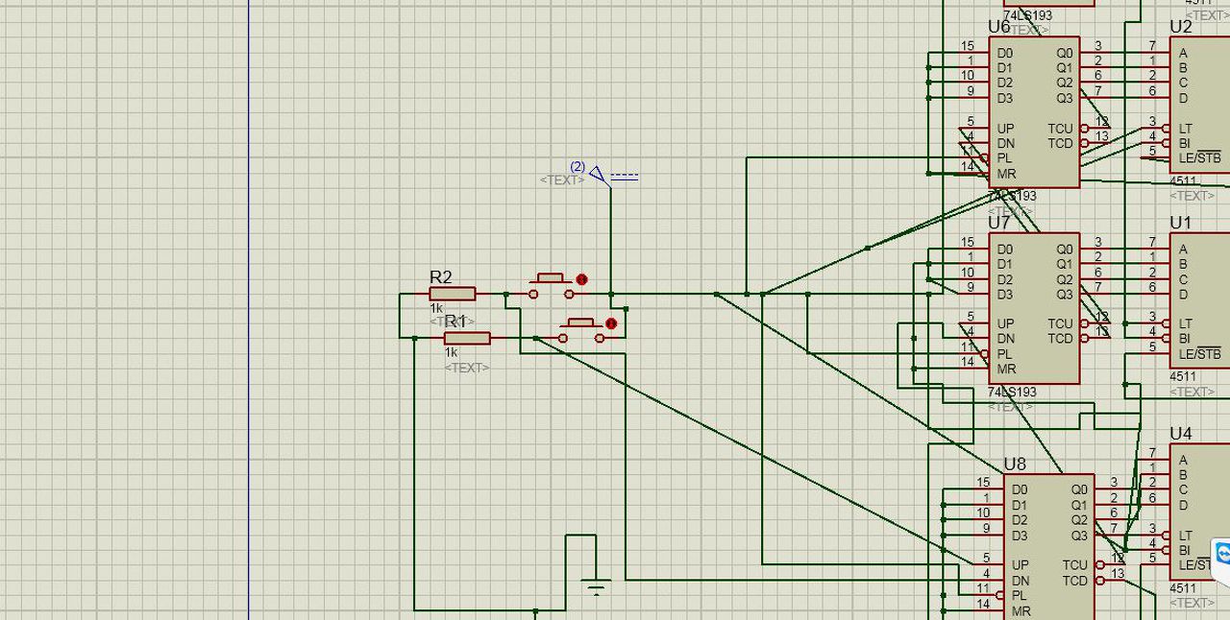This screenshot has height=620, width=1230.
Task: Click the U6 reference designator label
Action: [x=999, y=27]
